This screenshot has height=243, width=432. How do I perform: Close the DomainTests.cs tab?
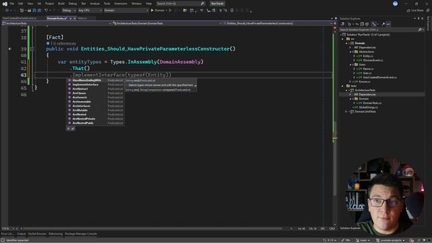click(x=75, y=18)
